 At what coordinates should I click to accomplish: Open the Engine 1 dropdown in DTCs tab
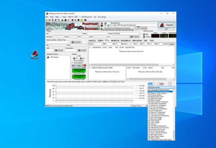95,44
